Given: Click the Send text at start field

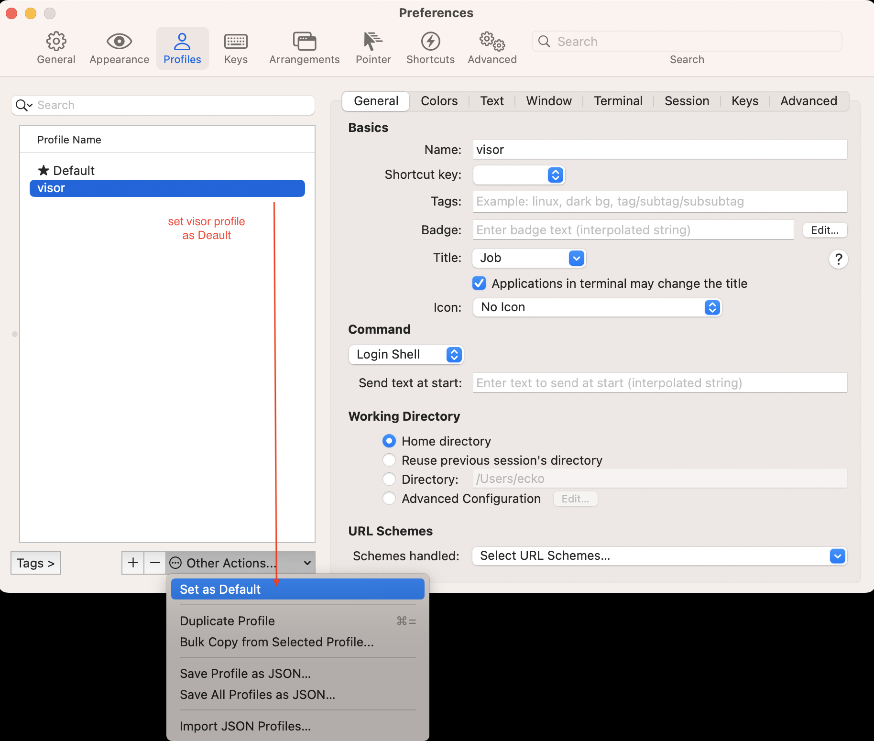Looking at the screenshot, I should point(660,383).
